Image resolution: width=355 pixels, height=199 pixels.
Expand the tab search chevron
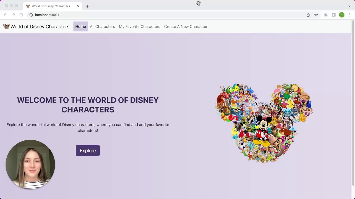tap(349, 6)
